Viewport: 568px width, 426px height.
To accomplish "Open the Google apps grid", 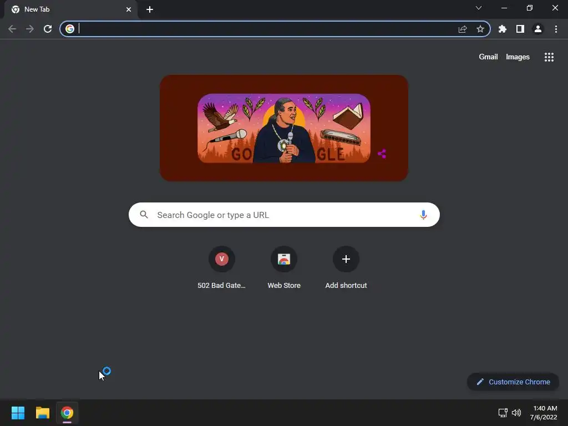I will pos(549,57).
